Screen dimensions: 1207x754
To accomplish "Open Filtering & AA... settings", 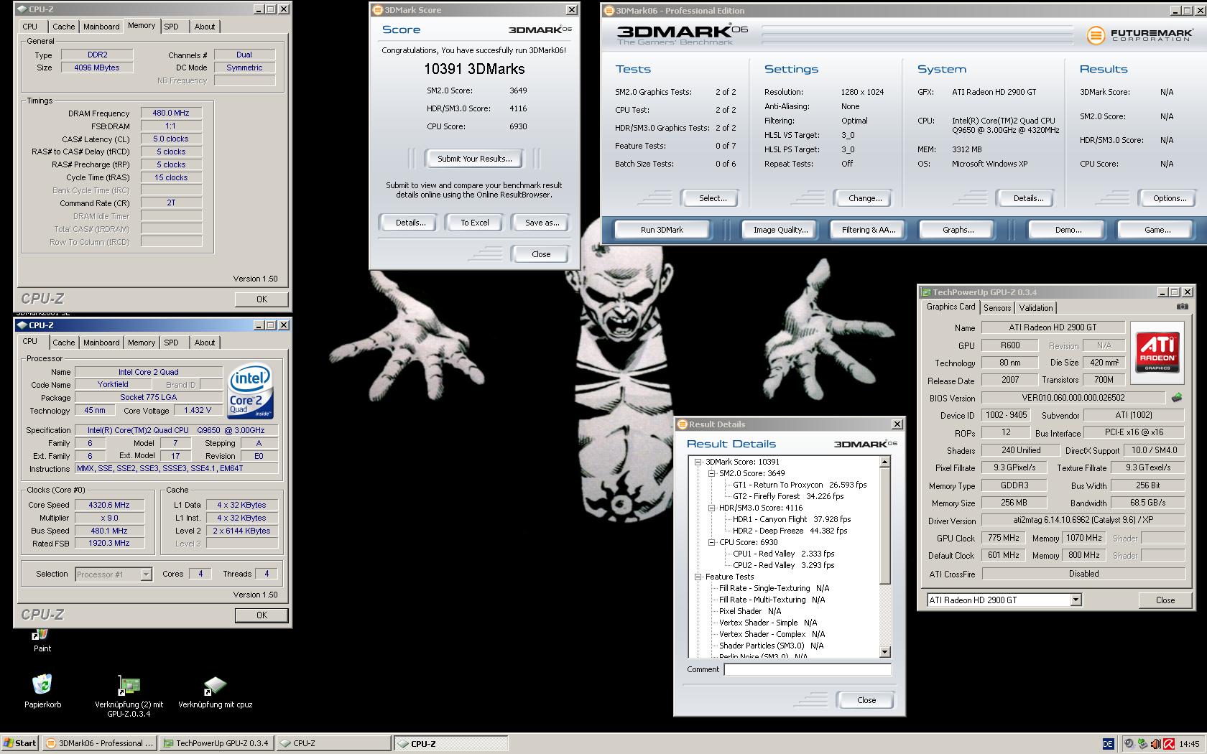I will (869, 230).
